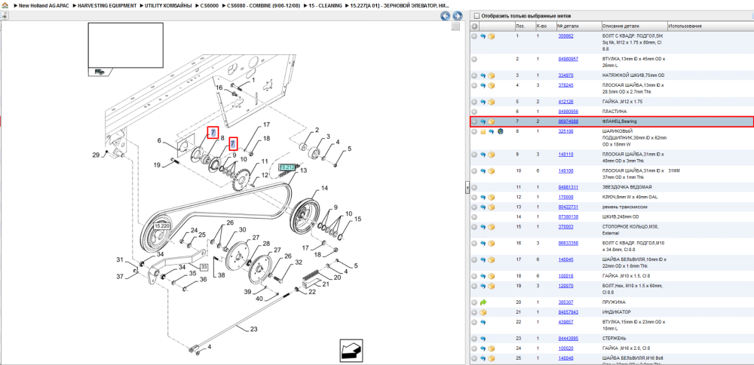
Task: Click the box icon for ремень трансмиссии row
Action: click(x=492, y=207)
